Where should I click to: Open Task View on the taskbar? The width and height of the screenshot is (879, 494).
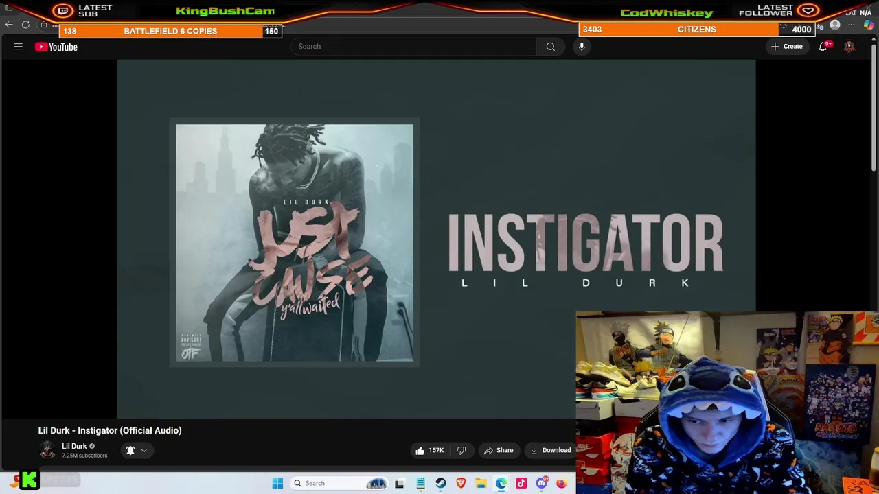(x=400, y=483)
